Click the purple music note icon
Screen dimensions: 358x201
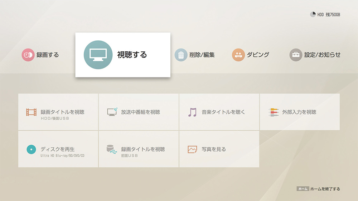tap(193, 112)
